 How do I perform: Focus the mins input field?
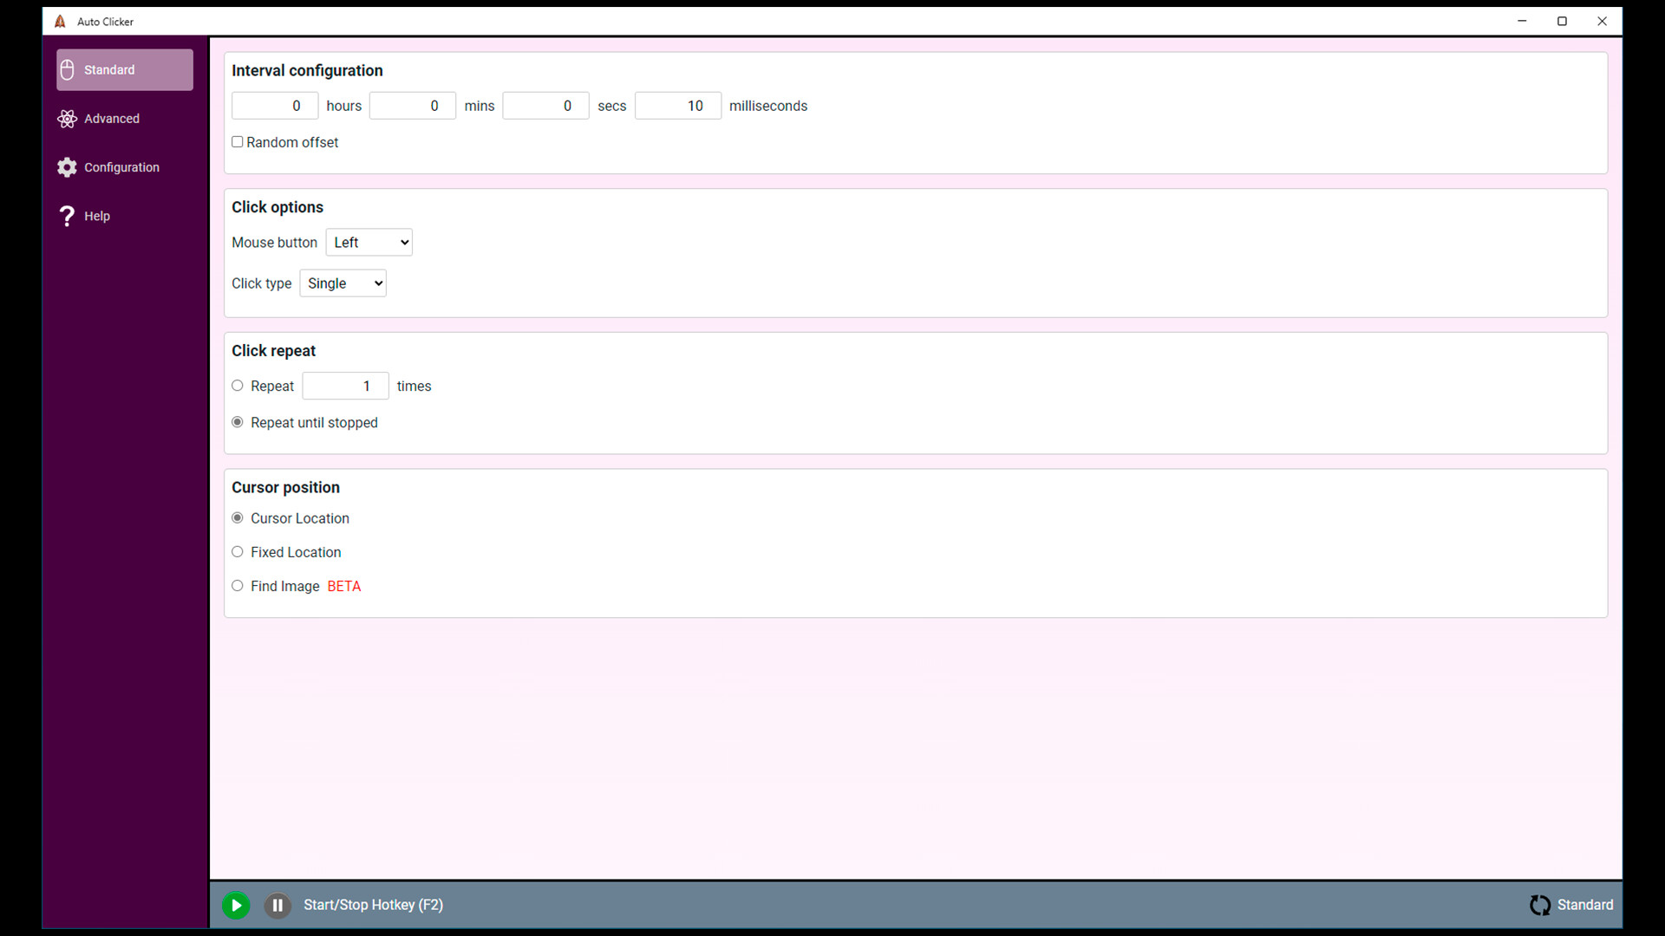tap(413, 106)
